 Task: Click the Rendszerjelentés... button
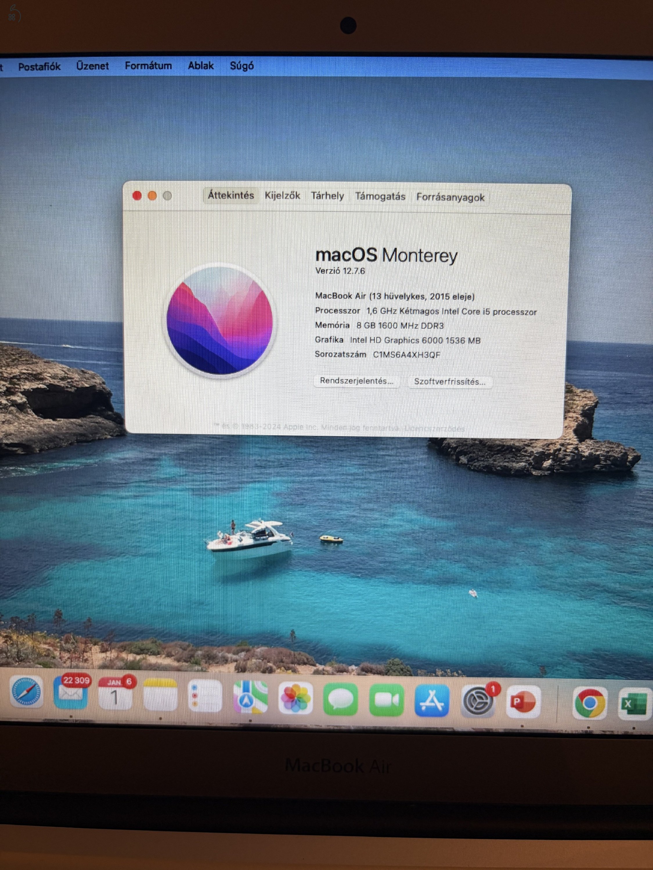tap(356, 381)
